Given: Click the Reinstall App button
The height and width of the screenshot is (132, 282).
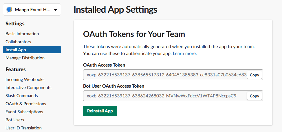Looking at the screenshot, I should coord(100,111).
